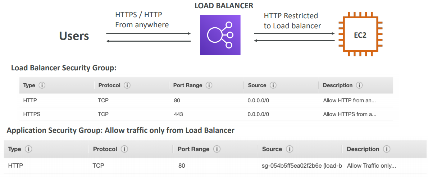The height and width of the screenshot is (177, 428).
Task: Open Port Range info icon in Application table
Action: point(217,149)
